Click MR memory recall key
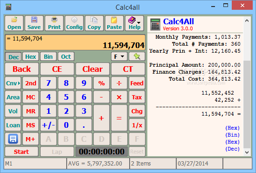The image size is (256, 173). pyautogui.click(x=31, y=111)
